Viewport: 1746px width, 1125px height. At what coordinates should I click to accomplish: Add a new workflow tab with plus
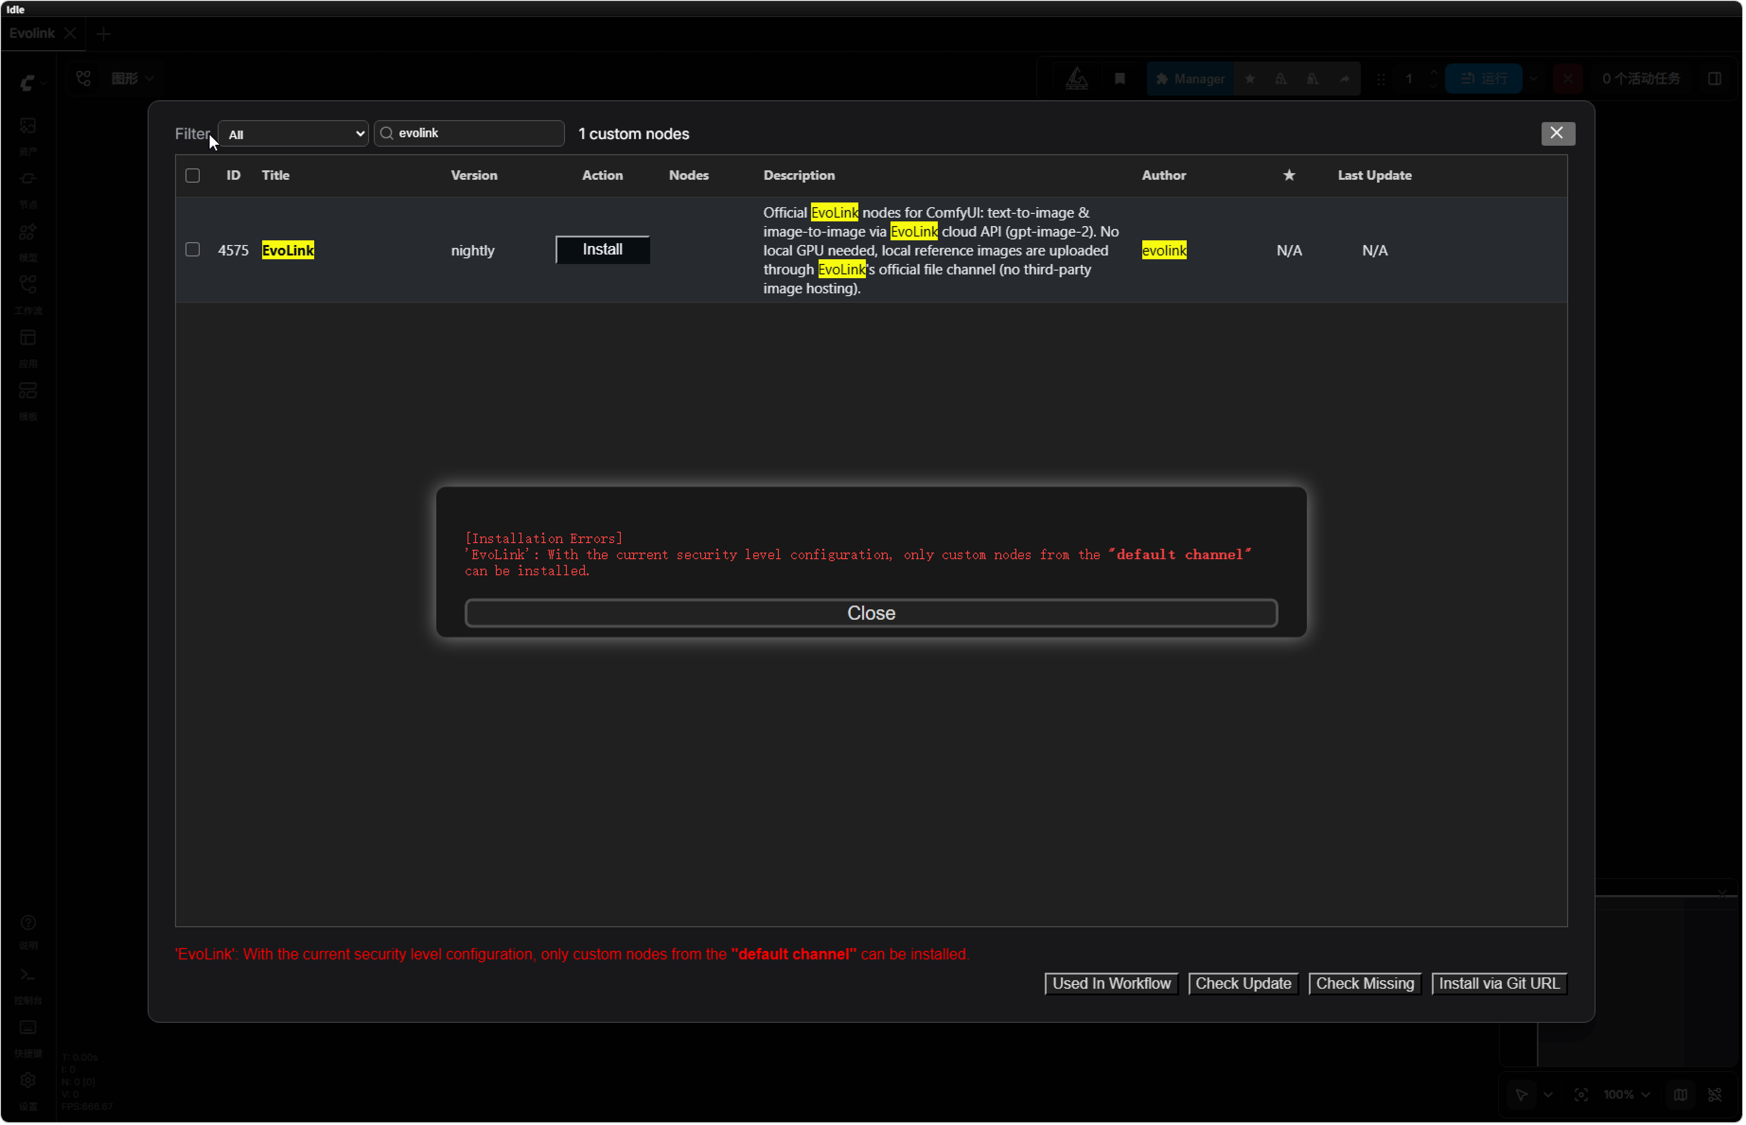pos(104,34)
